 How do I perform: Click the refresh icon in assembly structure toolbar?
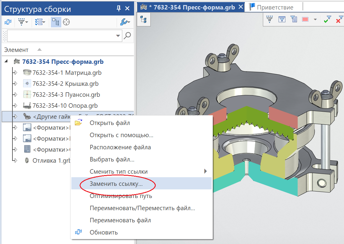[8, 22]
